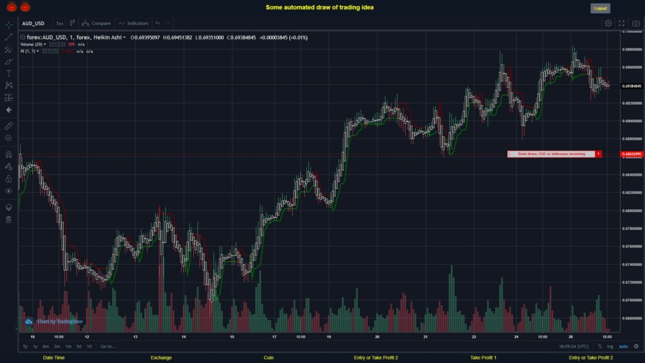Image resolution: width=645 pixels, height=363 pixels.
Task: Click the left red logo icon
Action: (x=11, y=7)
